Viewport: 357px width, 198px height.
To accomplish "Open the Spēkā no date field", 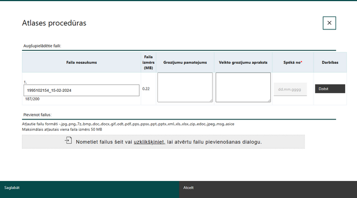I will (290, 90).
